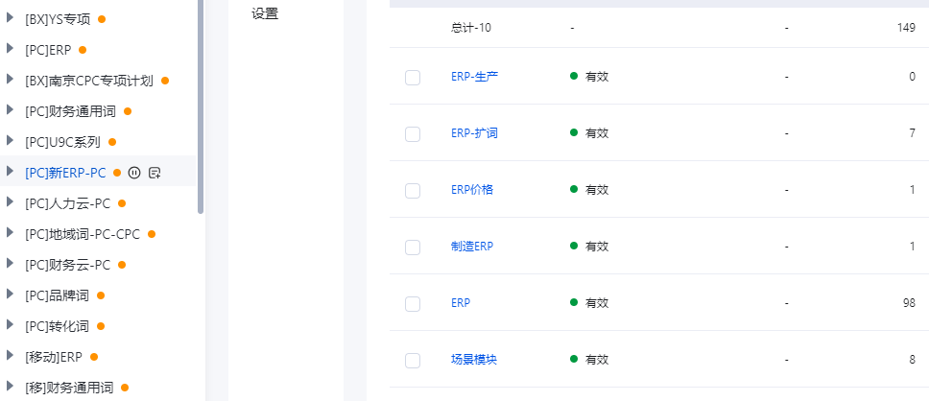This screenshot has height=401, width=929.
Task: Expand the [PC]U9C系列 tree node
Action: [10, 140]
